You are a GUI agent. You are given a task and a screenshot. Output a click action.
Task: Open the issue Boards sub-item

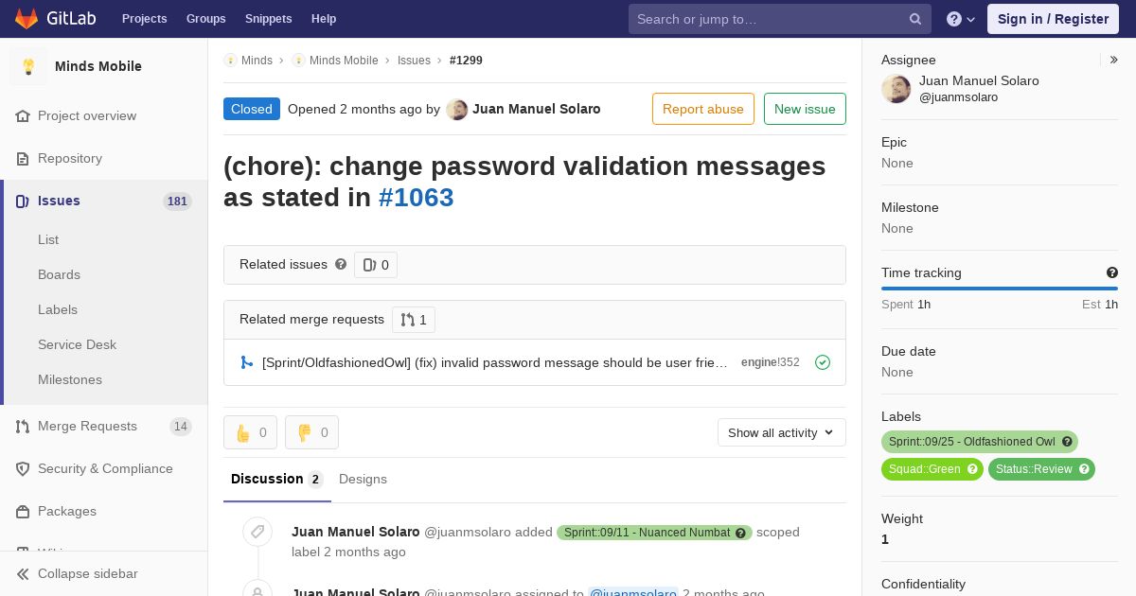[59, 274]
